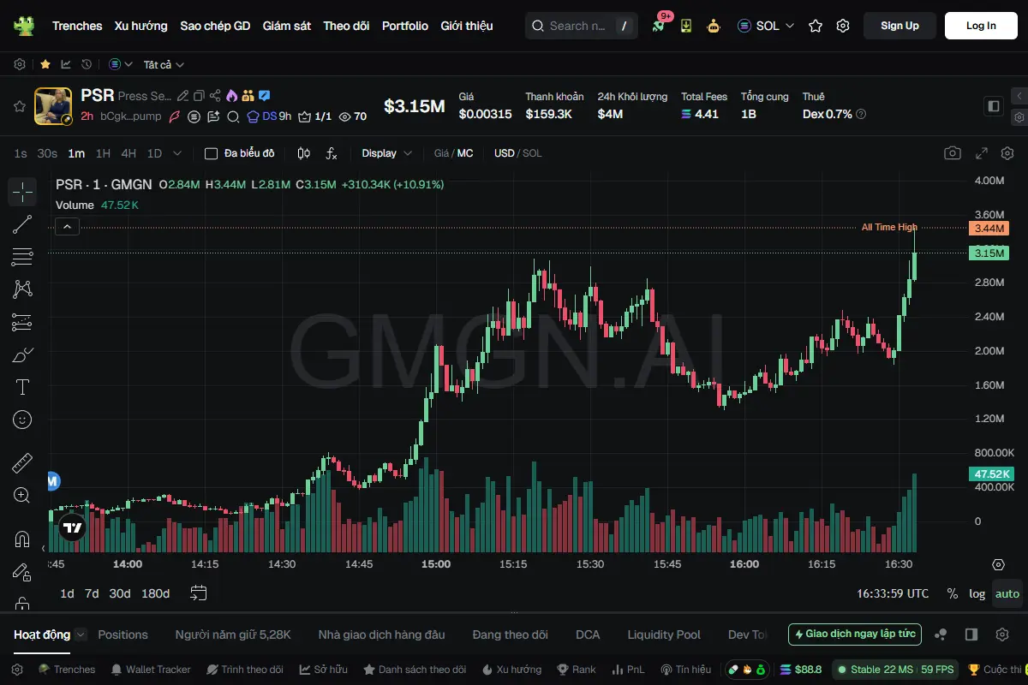Copy the PSR token address
This screenshot has height=685, width=1028.
point(199,96)
